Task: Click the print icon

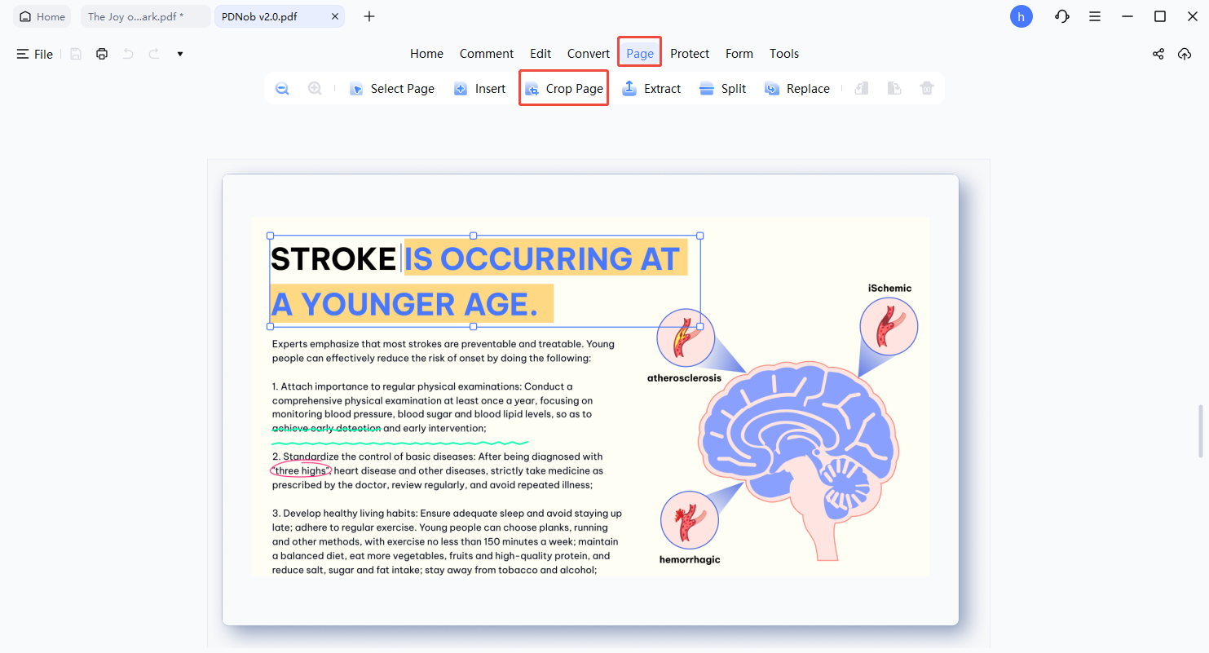Action: point(102,54)
